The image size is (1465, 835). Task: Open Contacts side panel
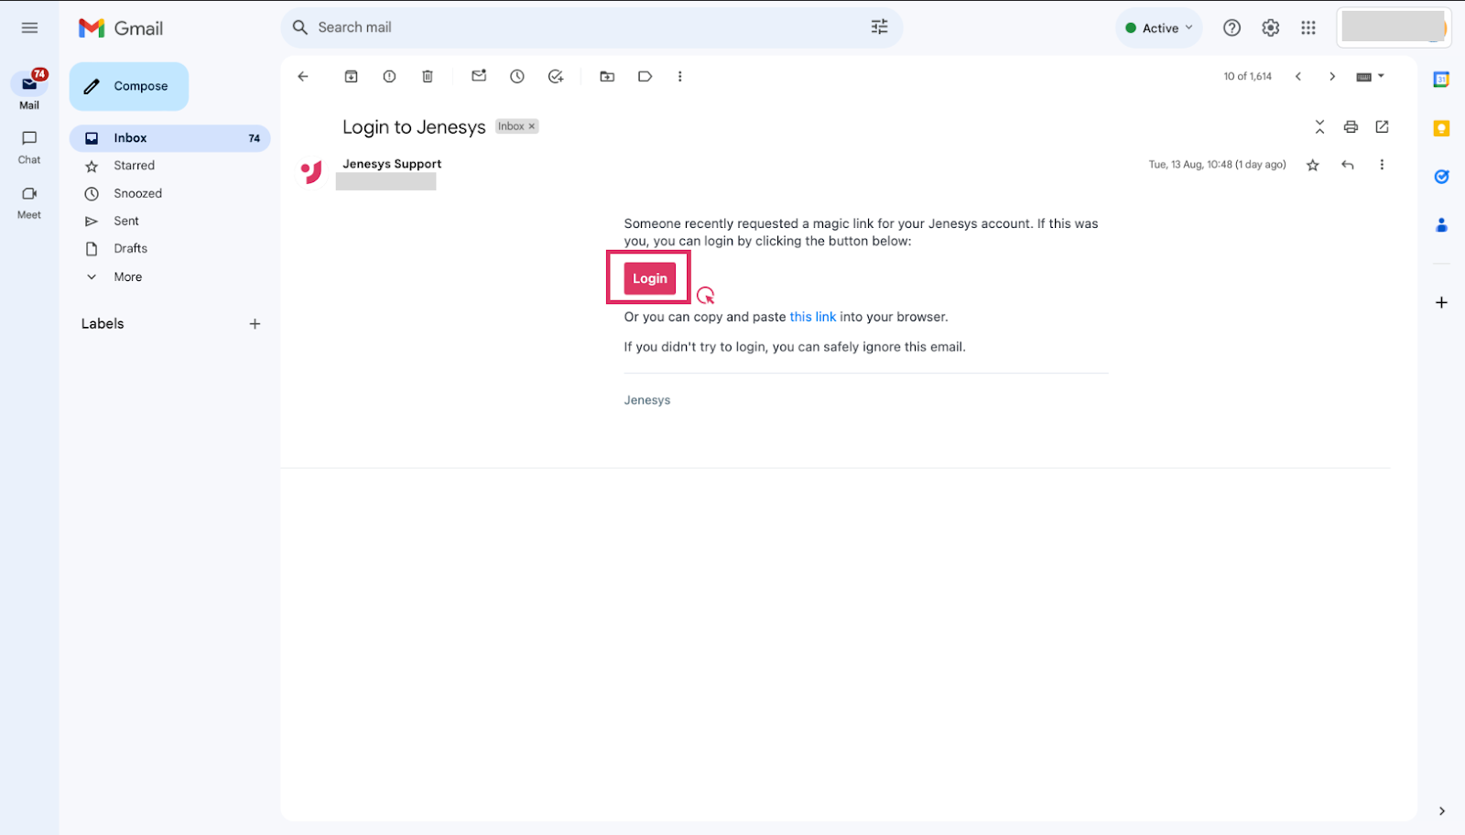pos(1441,225)
